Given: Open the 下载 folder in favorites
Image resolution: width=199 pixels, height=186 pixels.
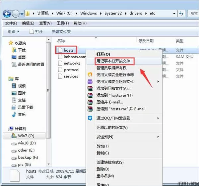Looking at the screenshot, I should (19, 50).
